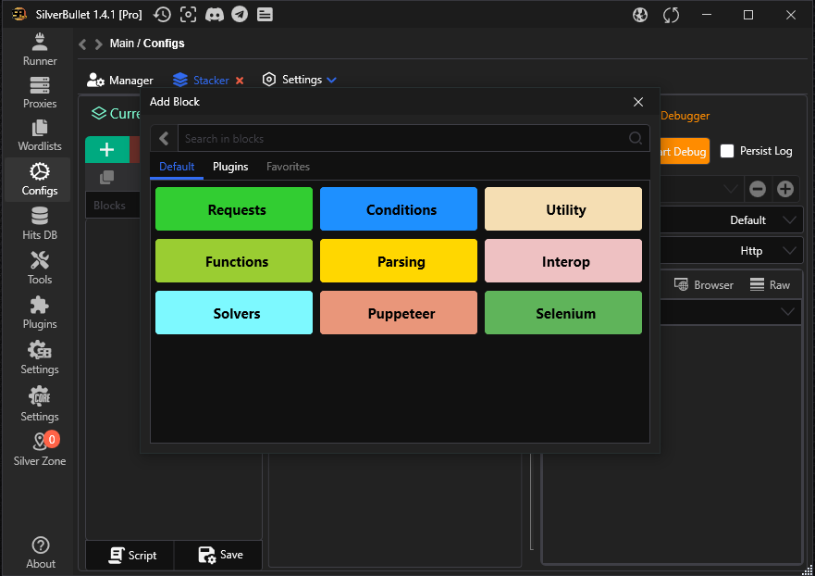
Task: Click the minus icon in debugger panel
Action: point(758,189)
